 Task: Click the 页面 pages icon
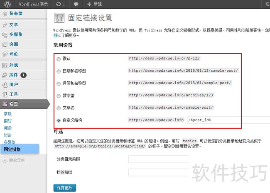coord(5,44)
